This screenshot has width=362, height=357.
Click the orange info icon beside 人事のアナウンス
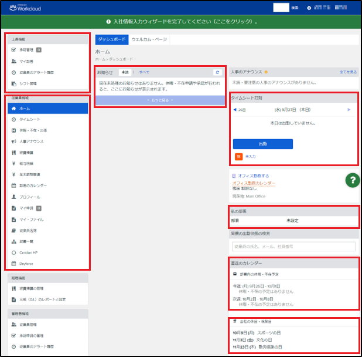point(266,72)
